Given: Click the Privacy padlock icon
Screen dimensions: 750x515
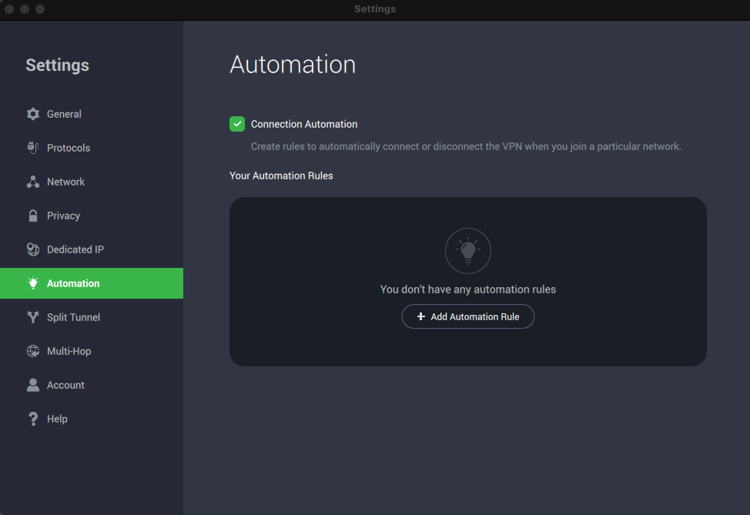Looking at the screenshot, I should 33,216.
